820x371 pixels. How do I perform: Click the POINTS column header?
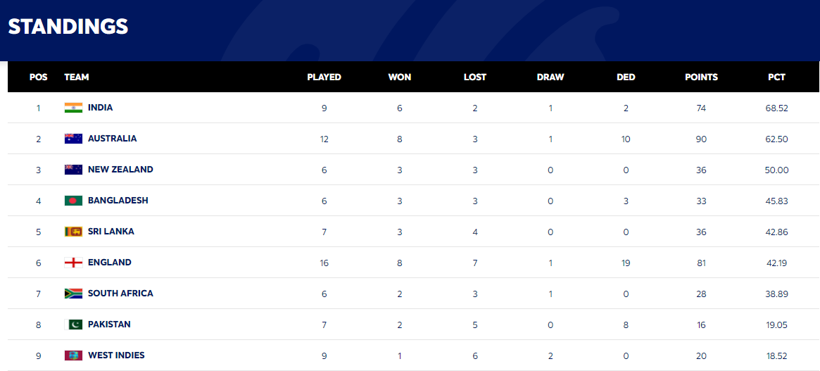pos(701,77)
